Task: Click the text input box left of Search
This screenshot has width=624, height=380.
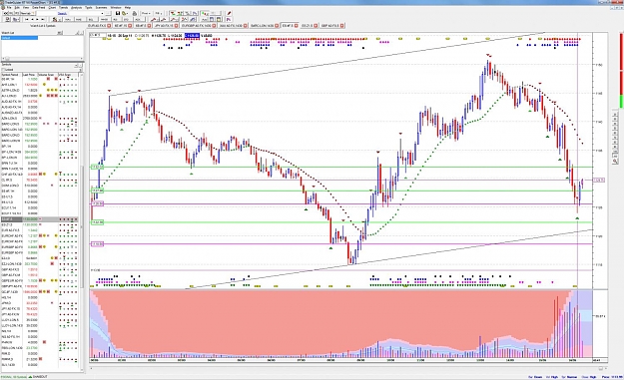Action: point(47,14)
